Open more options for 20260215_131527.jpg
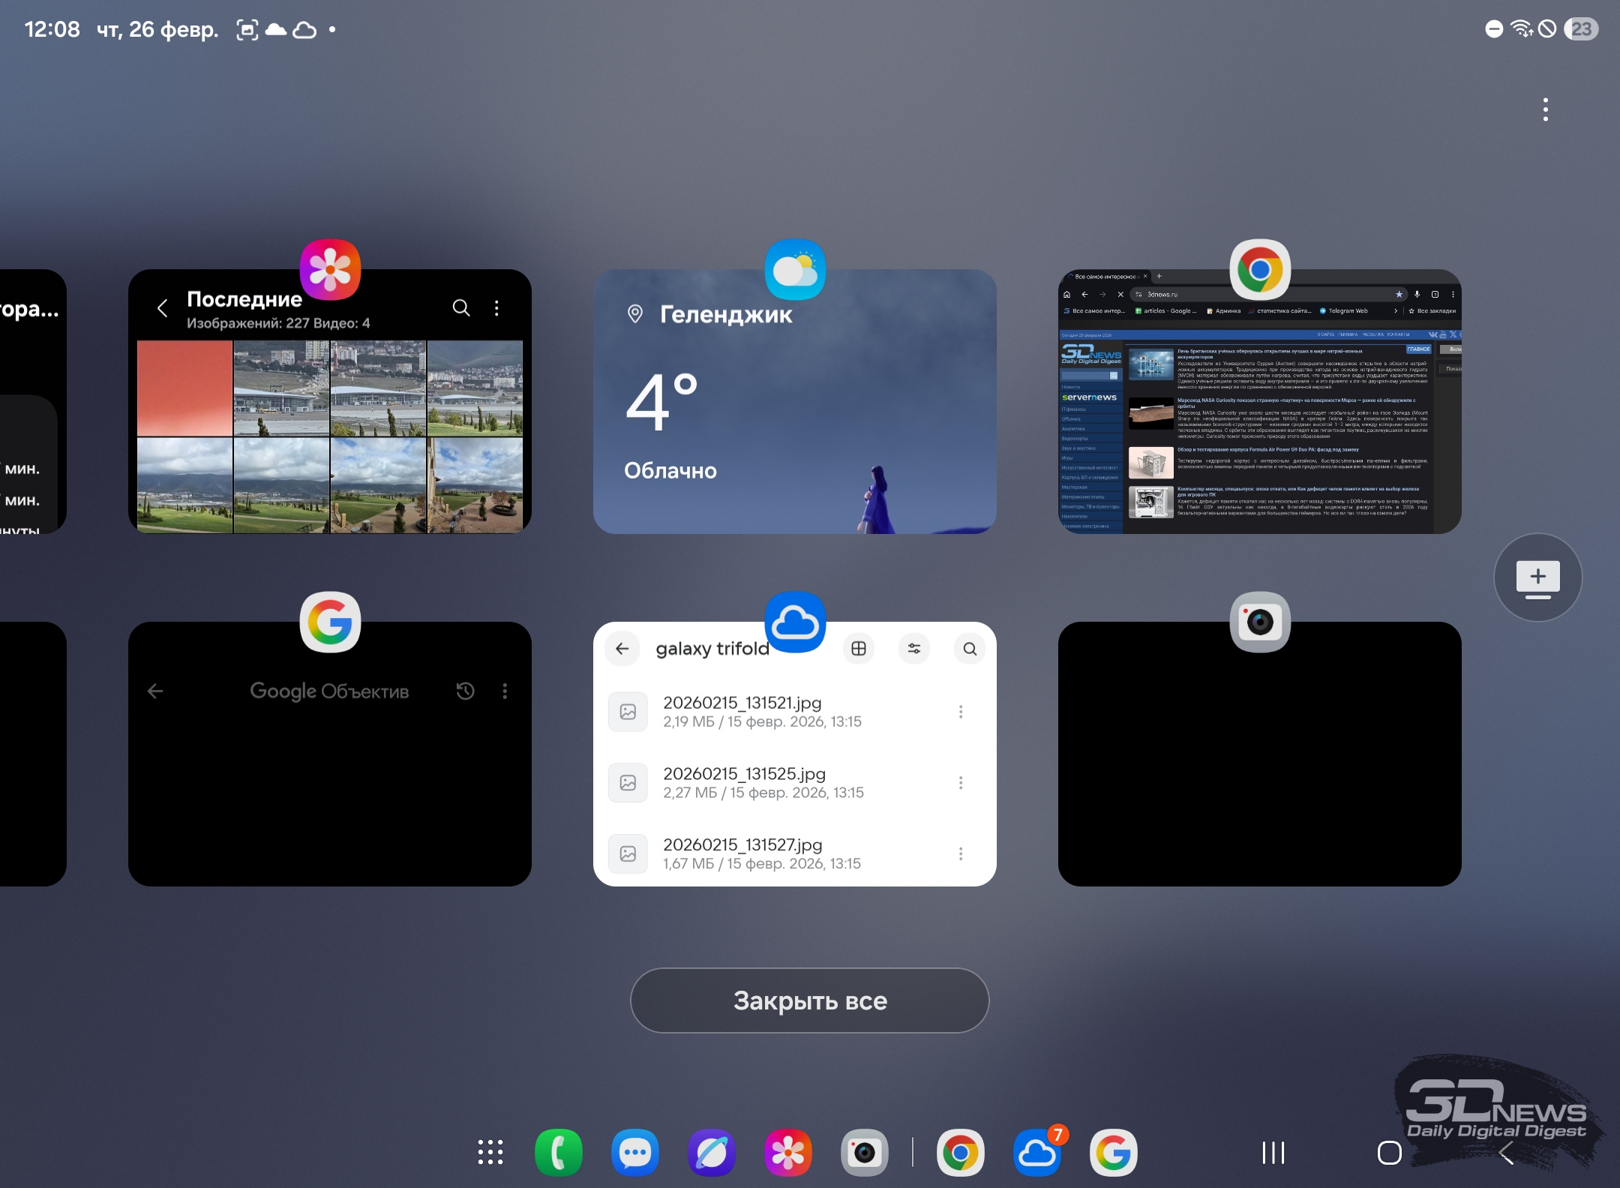 point(960,853)
